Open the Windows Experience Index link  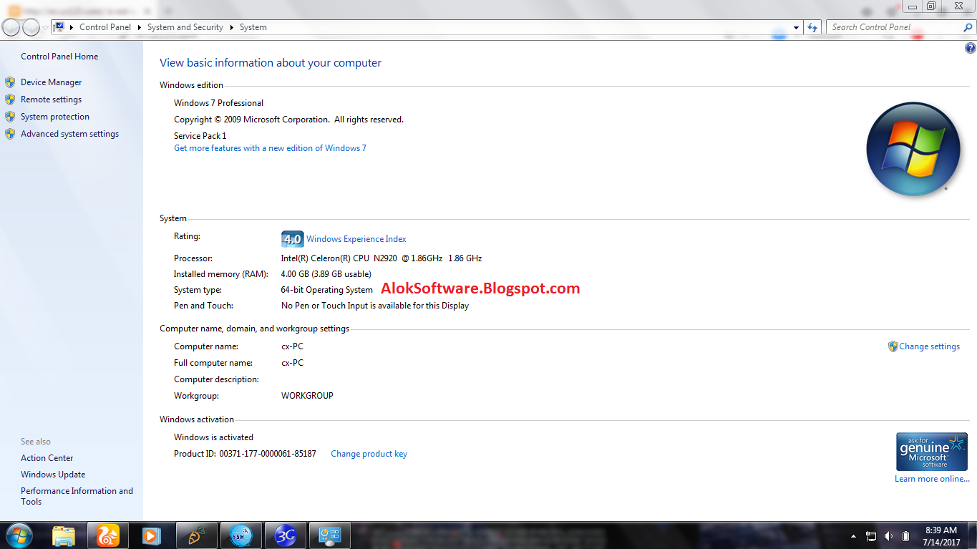pos(356,239)
